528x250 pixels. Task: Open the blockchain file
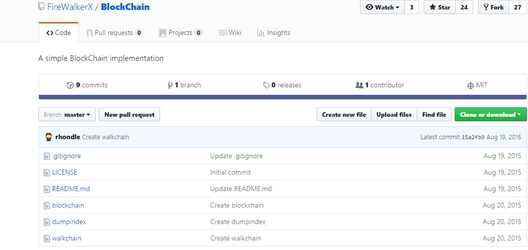pos(68,205)
